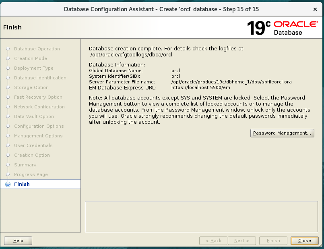Click the Global Database Name value orcl
Image resolution: width=324 pixels, height=249 pixels.
175,71
